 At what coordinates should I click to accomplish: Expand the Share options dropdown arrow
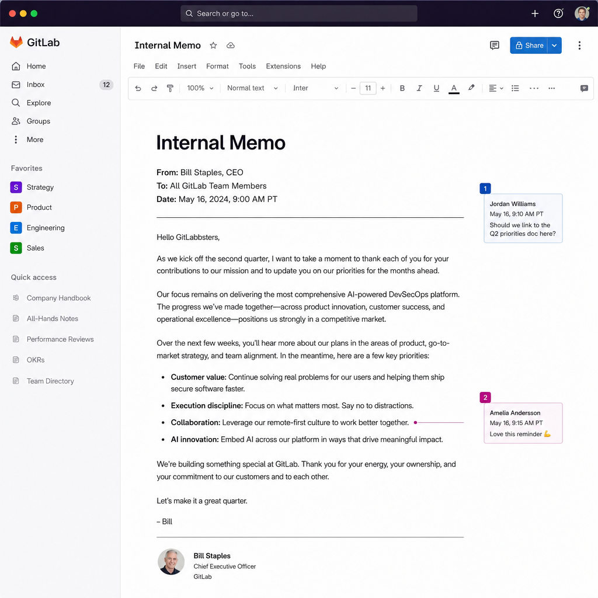pos(554,46)
